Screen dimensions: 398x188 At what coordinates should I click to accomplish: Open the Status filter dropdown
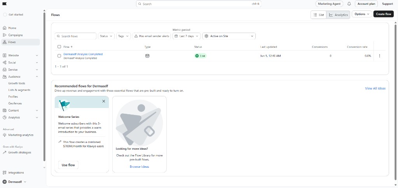click(x=106, y=36)
